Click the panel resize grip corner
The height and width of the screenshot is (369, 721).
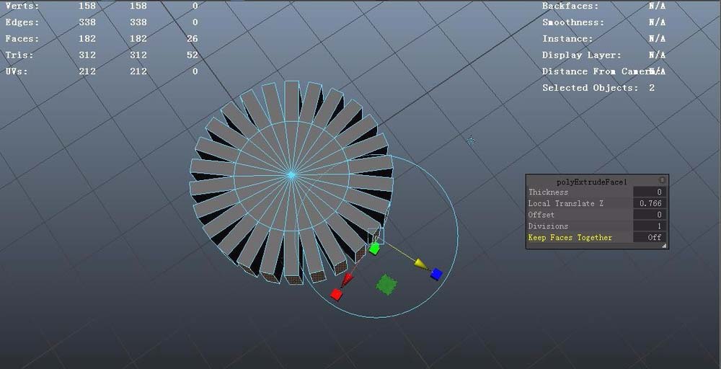(664, 246)
